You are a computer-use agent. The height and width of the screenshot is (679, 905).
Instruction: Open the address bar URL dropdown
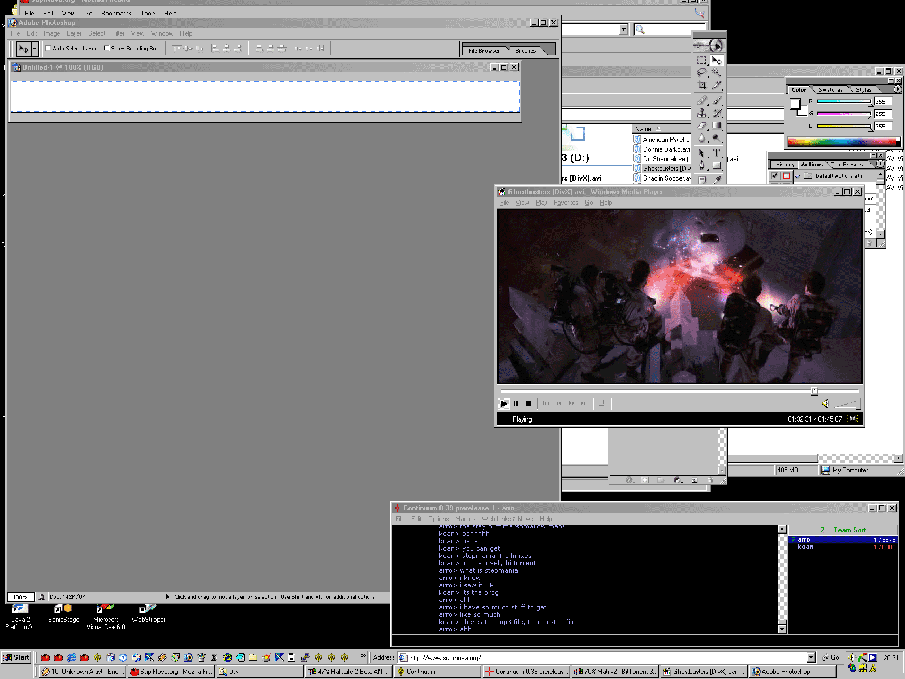coord(811,657)
